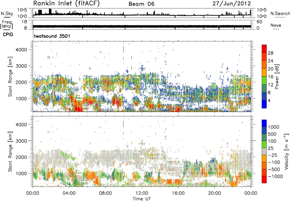The height and width of the screenshot is (201, 290).
Task: Click the '08:00' time axis tick label
Action: (105, 193)
